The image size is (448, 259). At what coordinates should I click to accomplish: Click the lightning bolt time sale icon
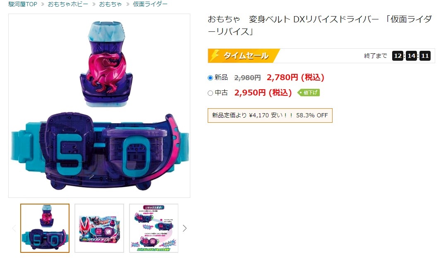pos(215,56)
